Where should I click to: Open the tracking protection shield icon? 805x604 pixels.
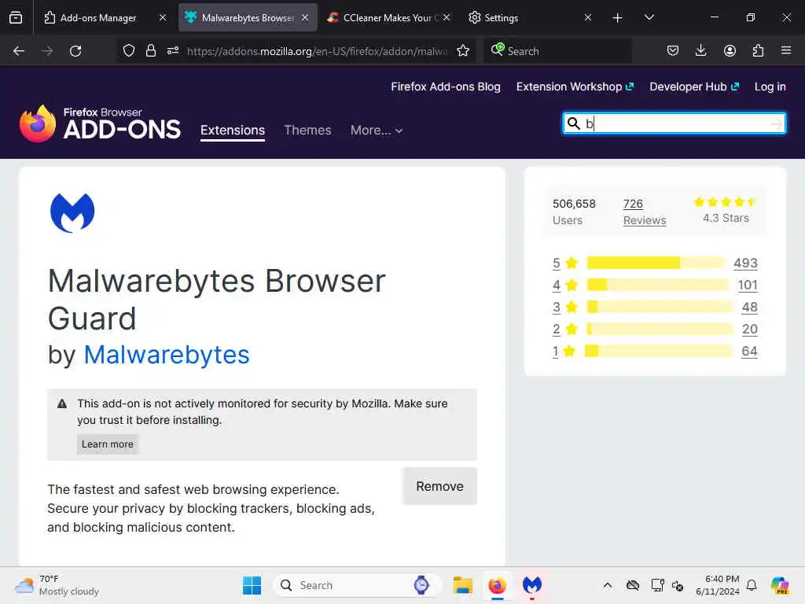pyautogui.click(x=129, y=50)
